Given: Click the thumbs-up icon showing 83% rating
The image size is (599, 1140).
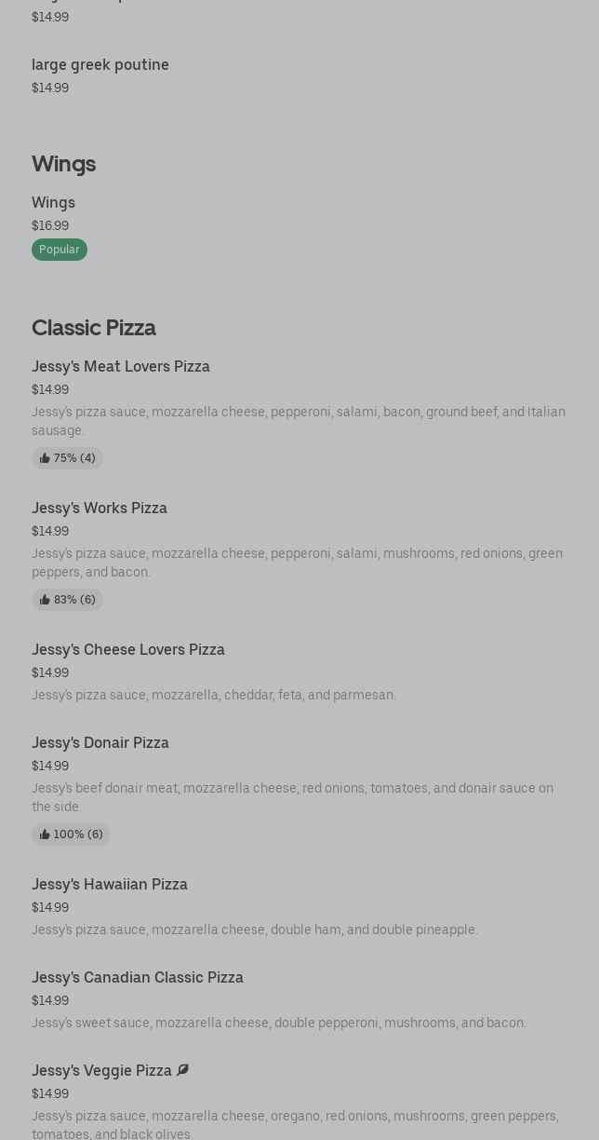Looking at the screenshot, I should tap(45, 600).
